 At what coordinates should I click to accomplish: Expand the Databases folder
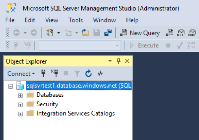coord(20,96)
